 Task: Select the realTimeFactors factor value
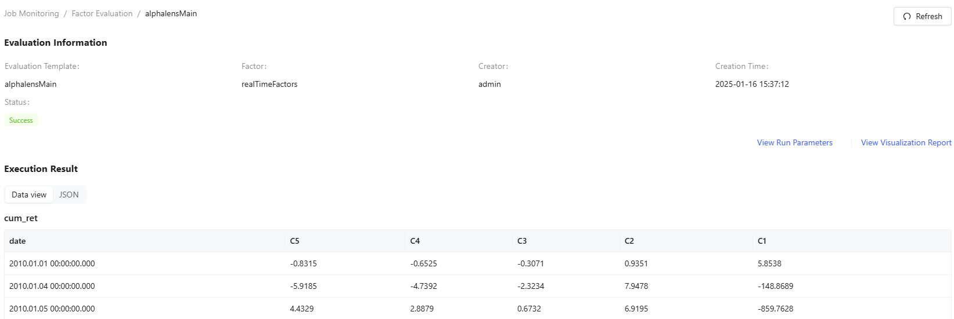[x=269, y=84]
